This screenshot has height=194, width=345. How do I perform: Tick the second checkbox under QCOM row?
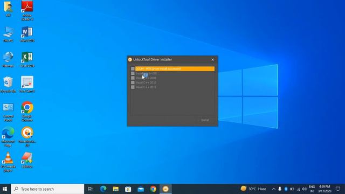133,73
